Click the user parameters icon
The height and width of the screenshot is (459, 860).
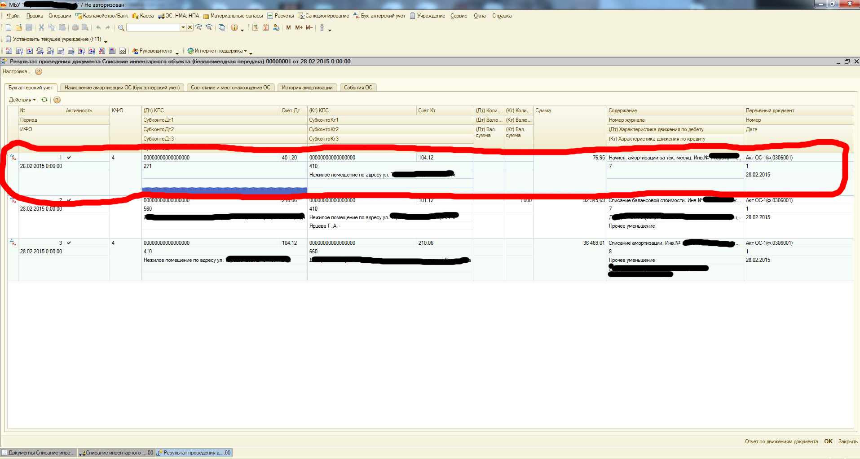(x=276, y=27)
